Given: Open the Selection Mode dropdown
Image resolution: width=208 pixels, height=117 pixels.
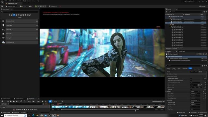Looking at the screenshot, I should tap(12, 6).
